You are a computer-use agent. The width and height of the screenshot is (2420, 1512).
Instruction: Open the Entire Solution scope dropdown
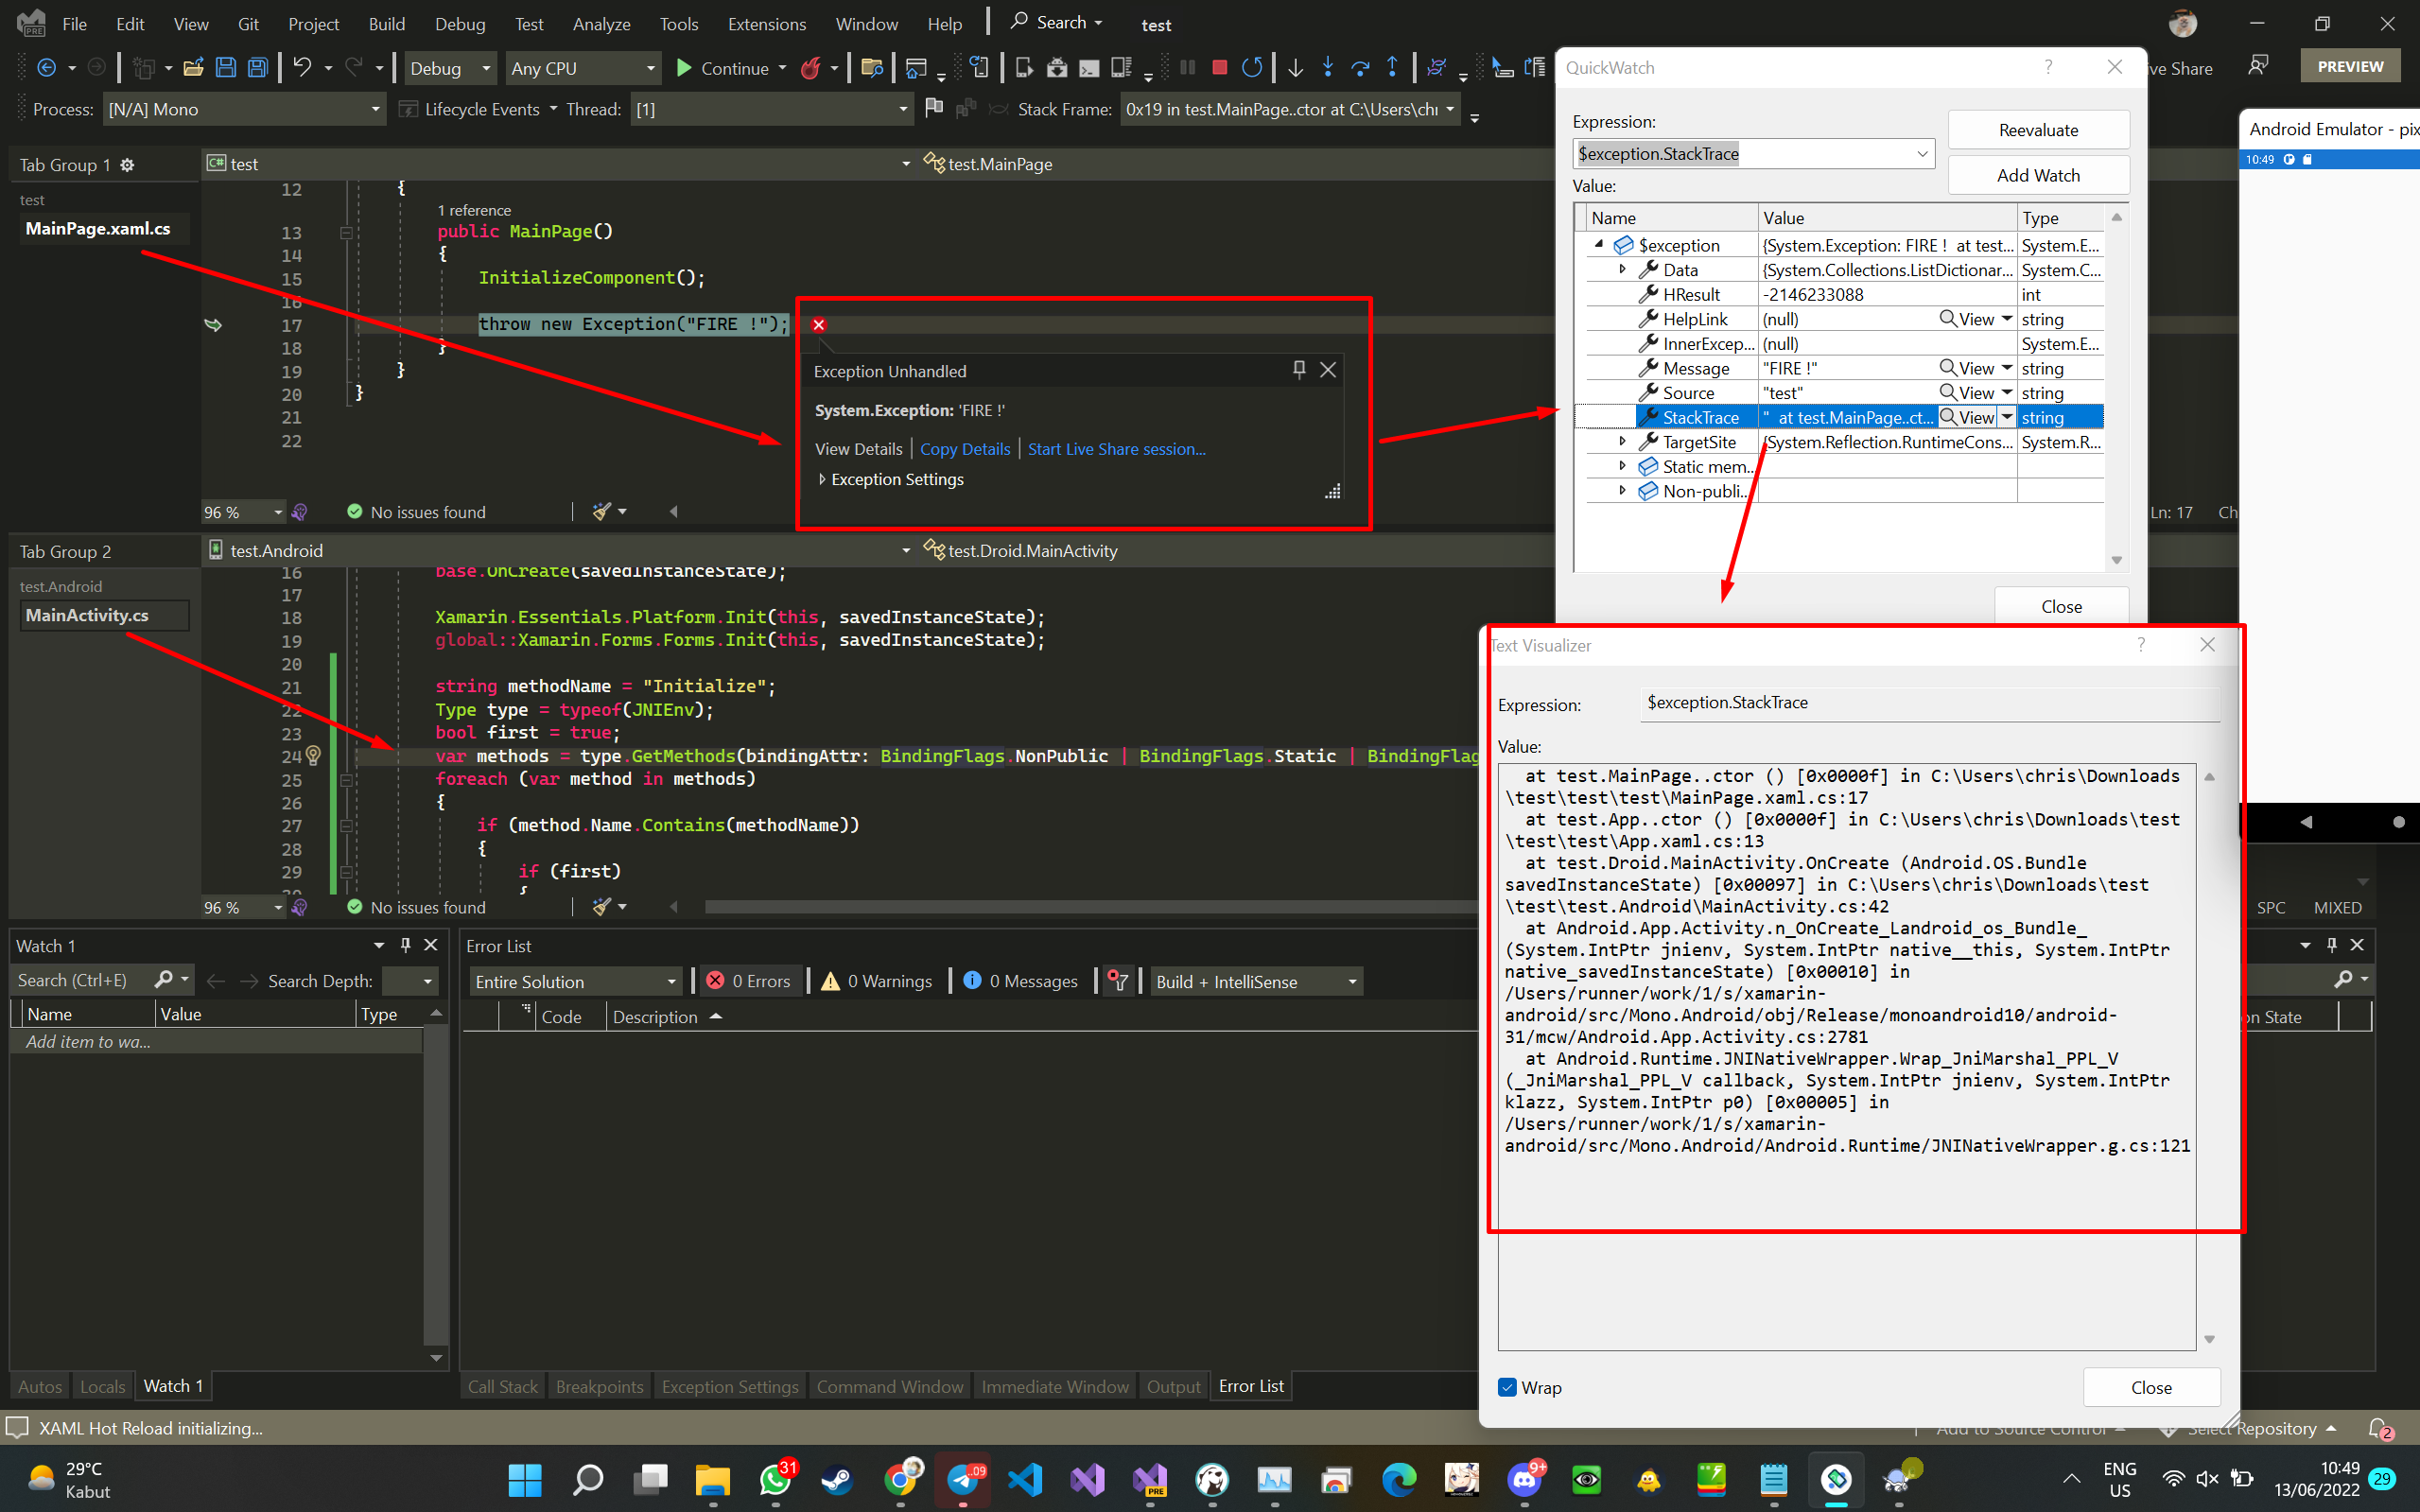point(575,981)
